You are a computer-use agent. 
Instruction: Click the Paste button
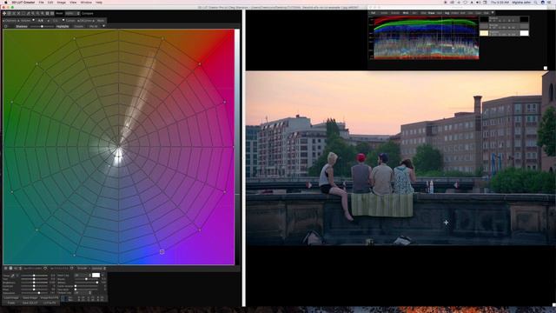(11, 303)
